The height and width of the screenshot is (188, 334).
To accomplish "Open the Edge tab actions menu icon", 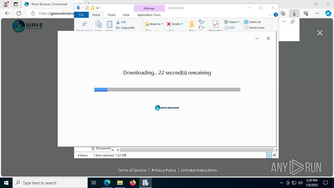I will tap(16, 4).
